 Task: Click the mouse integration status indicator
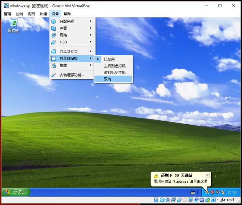click(208, 200)
